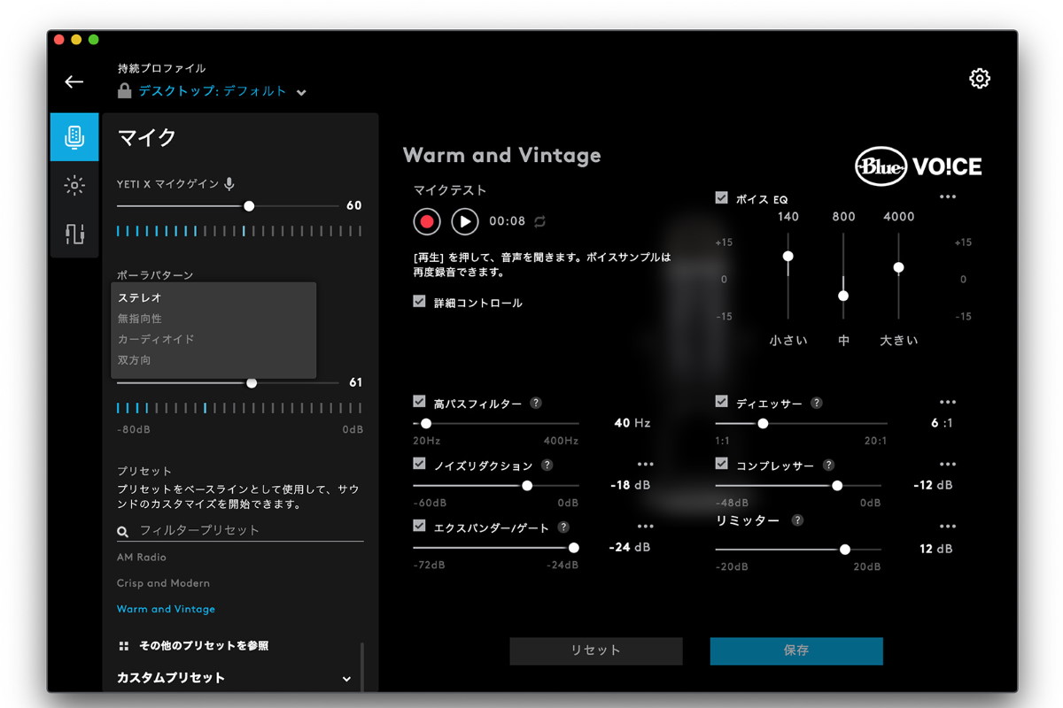Go back using the left arrow
Screen dimensions: 1063x708
74,81
